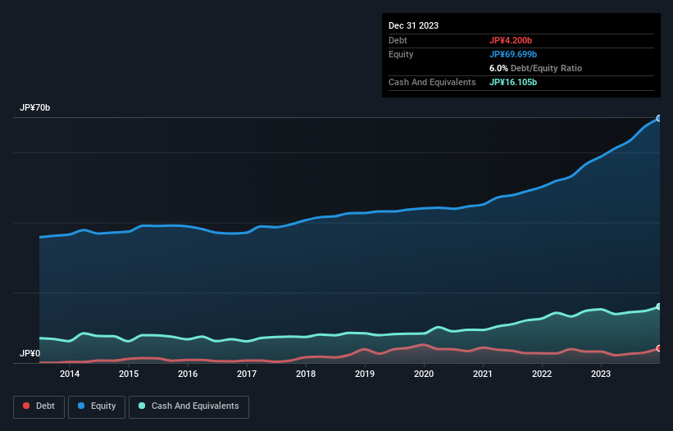
Task: Select the Equity endpoint marker on chart
Action: [659, 118]
